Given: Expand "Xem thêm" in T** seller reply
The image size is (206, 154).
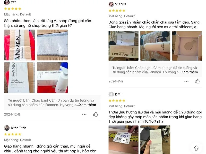Looking at the screenshot, I should click(88, 105).
